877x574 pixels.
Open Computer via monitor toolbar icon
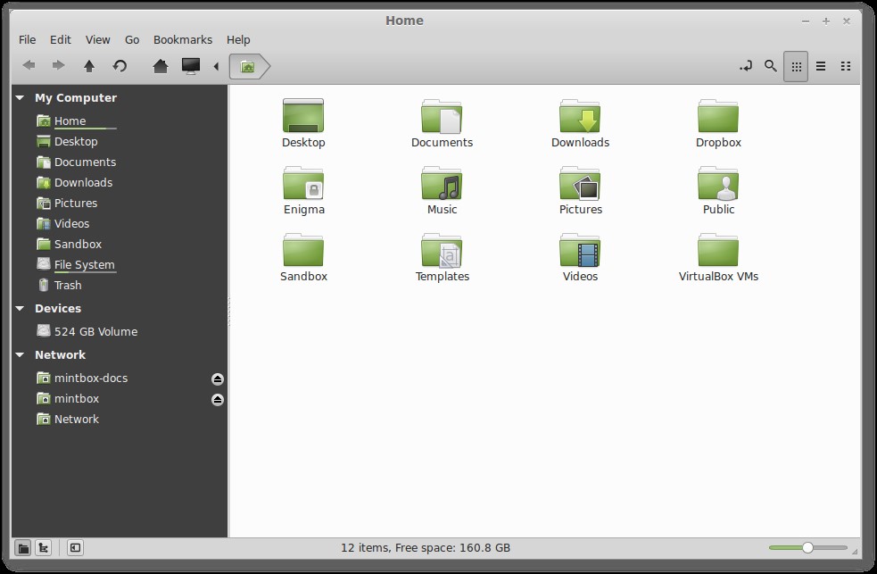[x=190, y=66]
